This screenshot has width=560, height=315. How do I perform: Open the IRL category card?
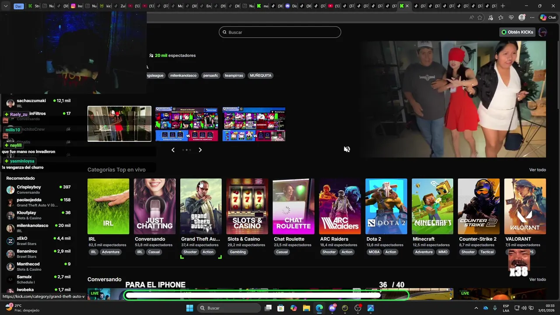[108, 206]
